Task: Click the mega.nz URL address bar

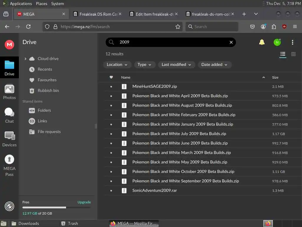Action: pyautogui.click(x=112, y=27)
